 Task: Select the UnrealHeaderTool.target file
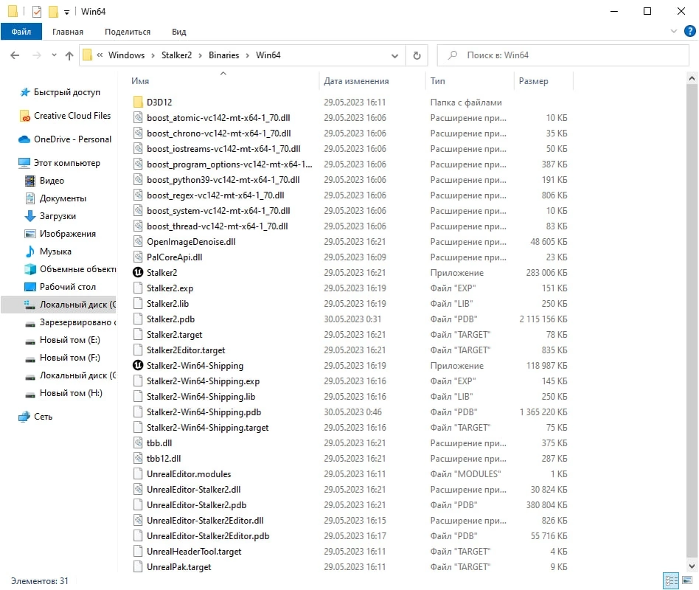194,552
